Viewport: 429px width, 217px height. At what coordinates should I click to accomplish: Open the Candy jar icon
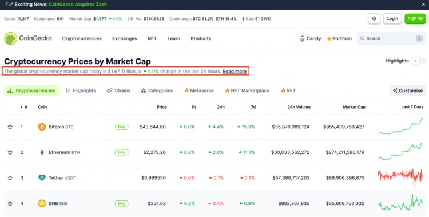tap(303, 38)
